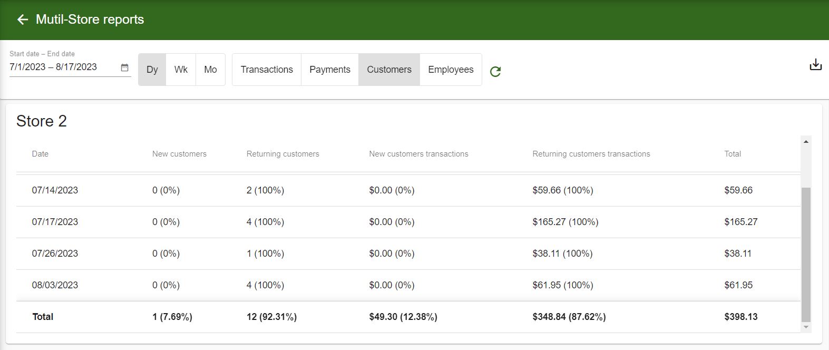Click the 2 (100%) returning customers cell
This screenshot has height=350, width=829.
point(265,190)
